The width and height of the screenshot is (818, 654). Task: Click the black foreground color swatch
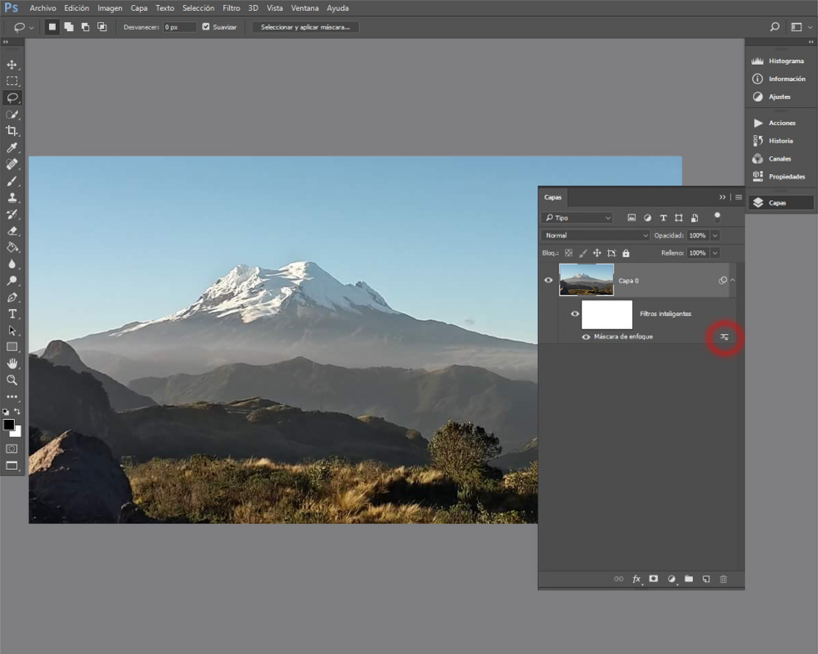9,424
